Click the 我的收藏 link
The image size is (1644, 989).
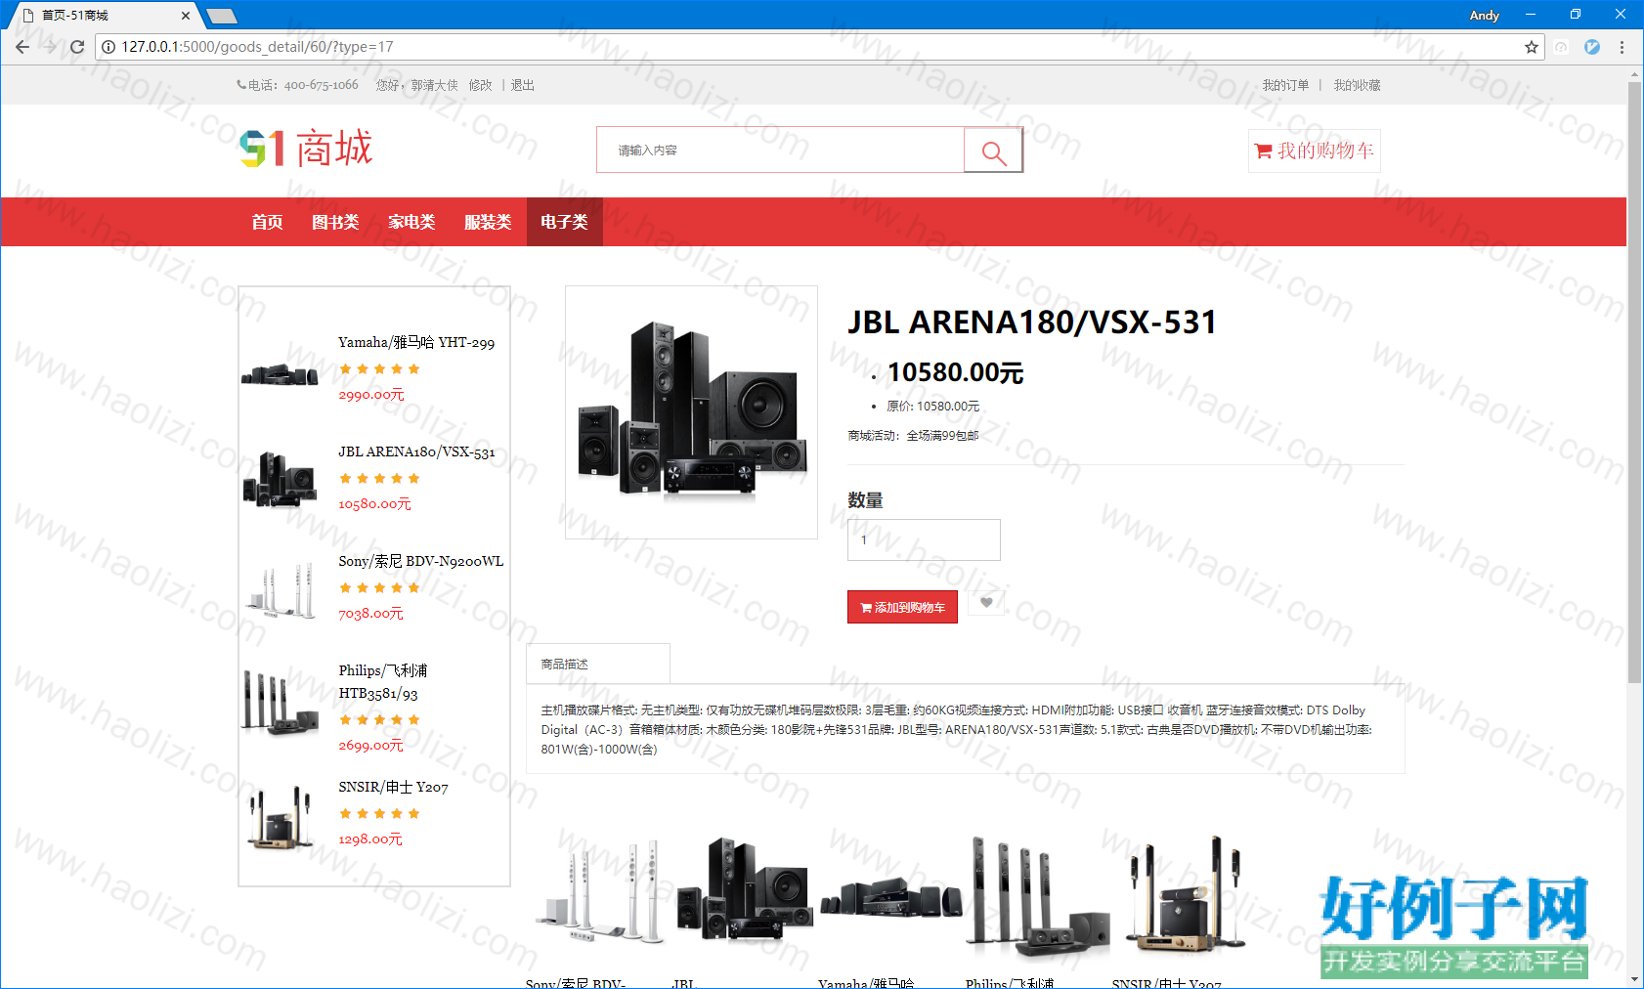point(1358,85)
